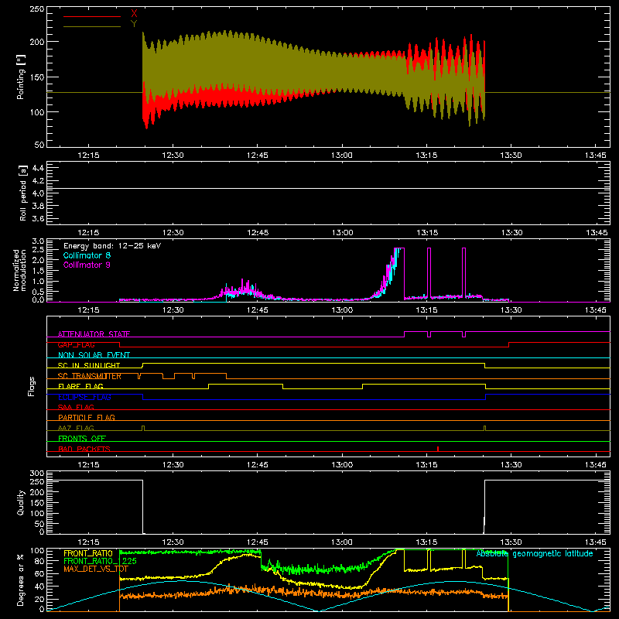Select the X legend label
The height and width of the screenshot is (619, 619).
coord(134,14)
